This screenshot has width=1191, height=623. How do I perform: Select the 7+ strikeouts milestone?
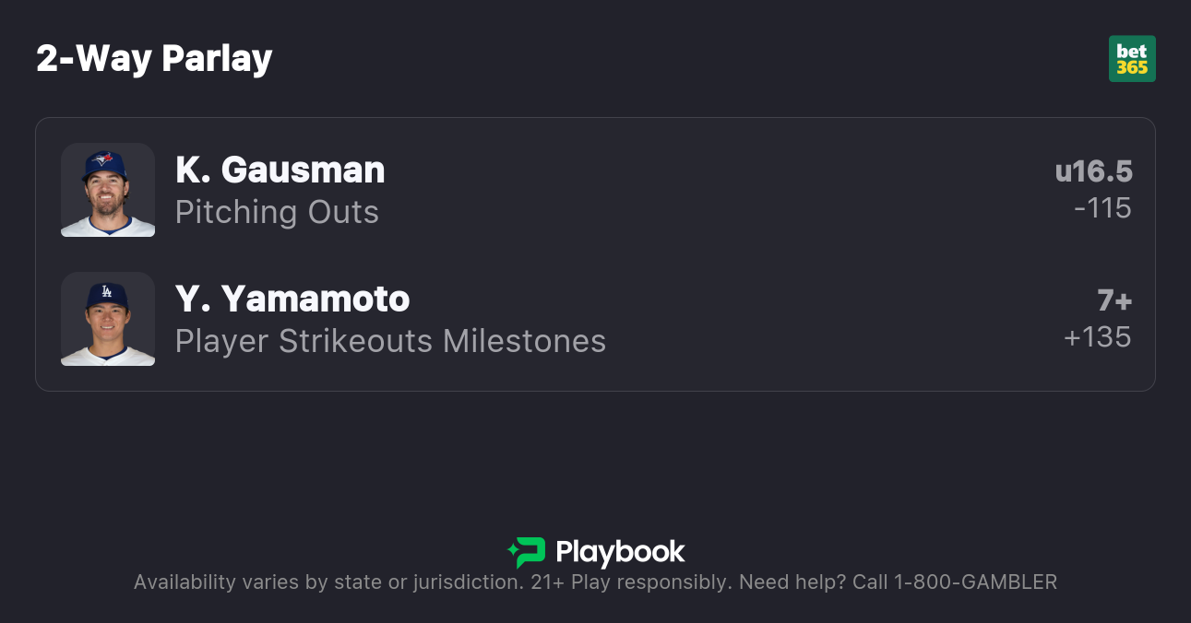[1114, 300]
